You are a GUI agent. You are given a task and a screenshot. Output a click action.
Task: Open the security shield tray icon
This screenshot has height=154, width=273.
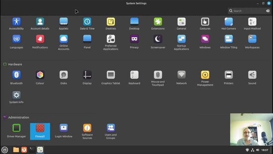point(247,150)
